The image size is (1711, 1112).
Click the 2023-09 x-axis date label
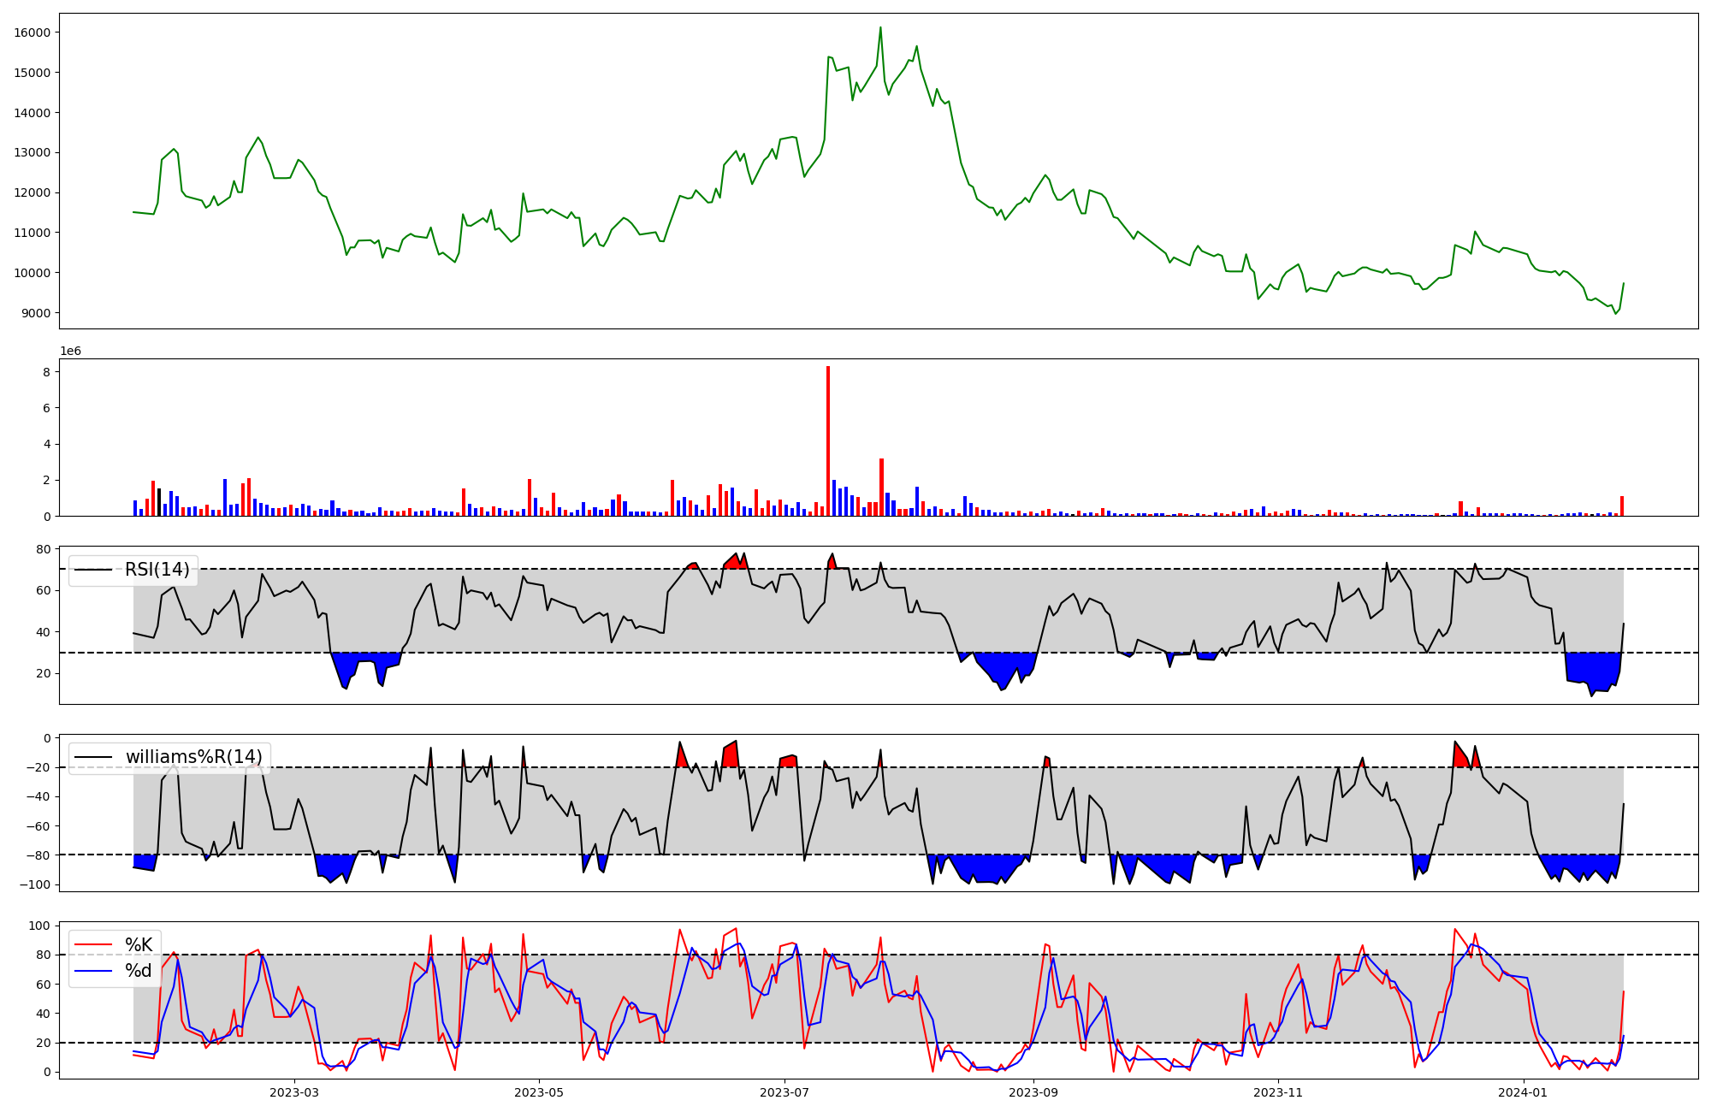[x=1033, y=1092]
